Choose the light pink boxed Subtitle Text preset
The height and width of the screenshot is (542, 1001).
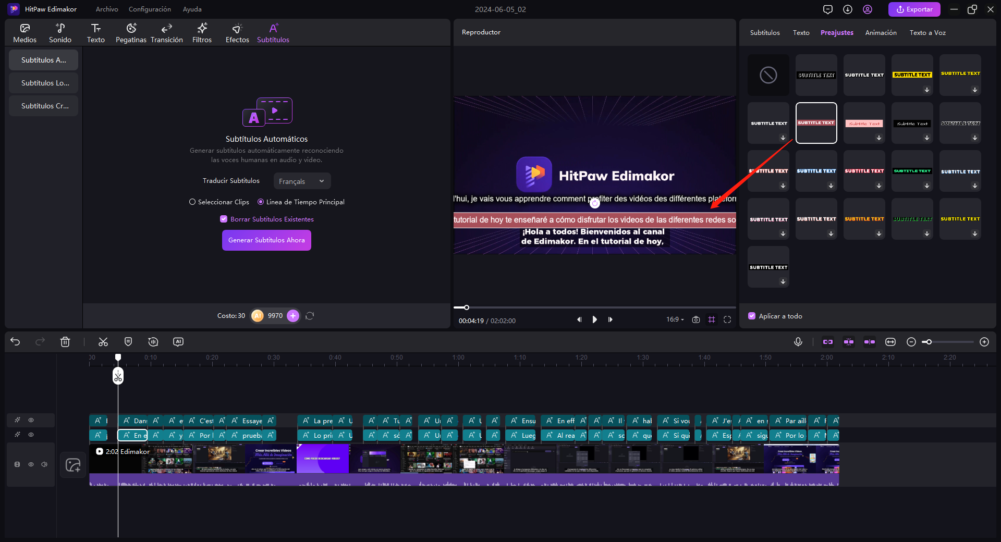tap(864, 123)
